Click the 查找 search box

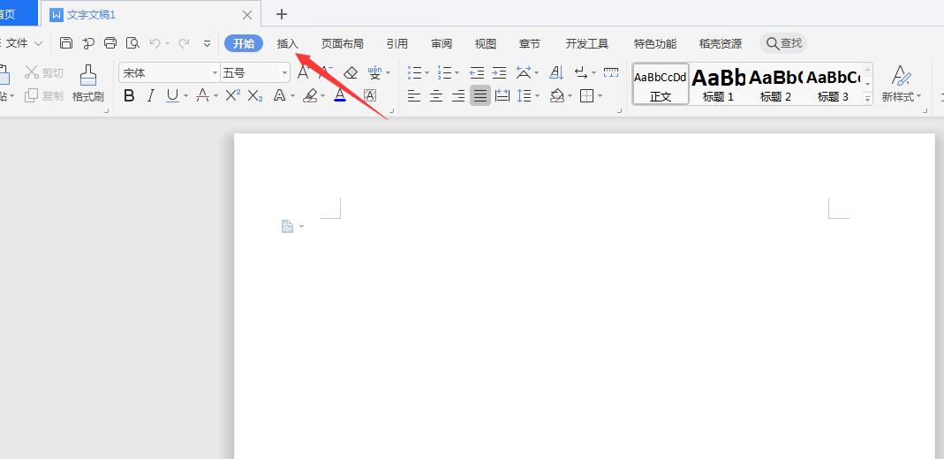(x=783, y=43)
